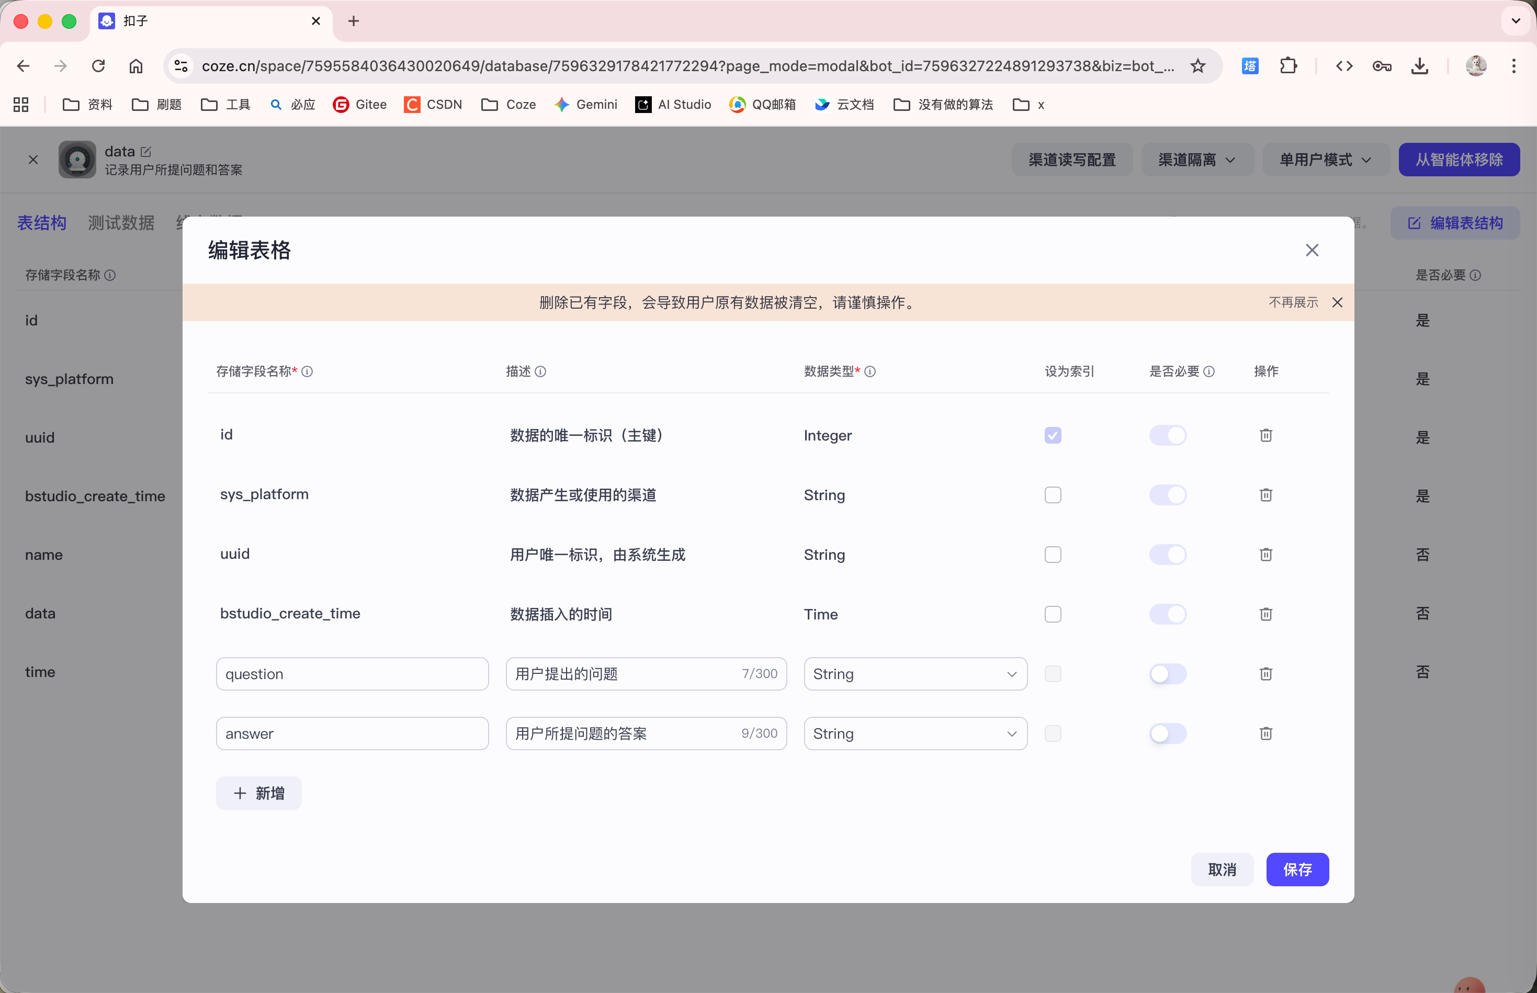Open data type dropdown for question

pyautogui.click(x=915, y=674)
